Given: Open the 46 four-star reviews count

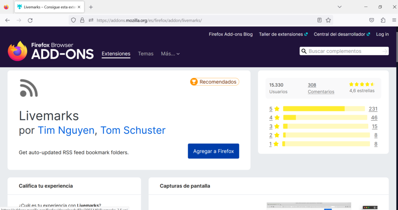Looking at the screenshot, I should 374,118.
